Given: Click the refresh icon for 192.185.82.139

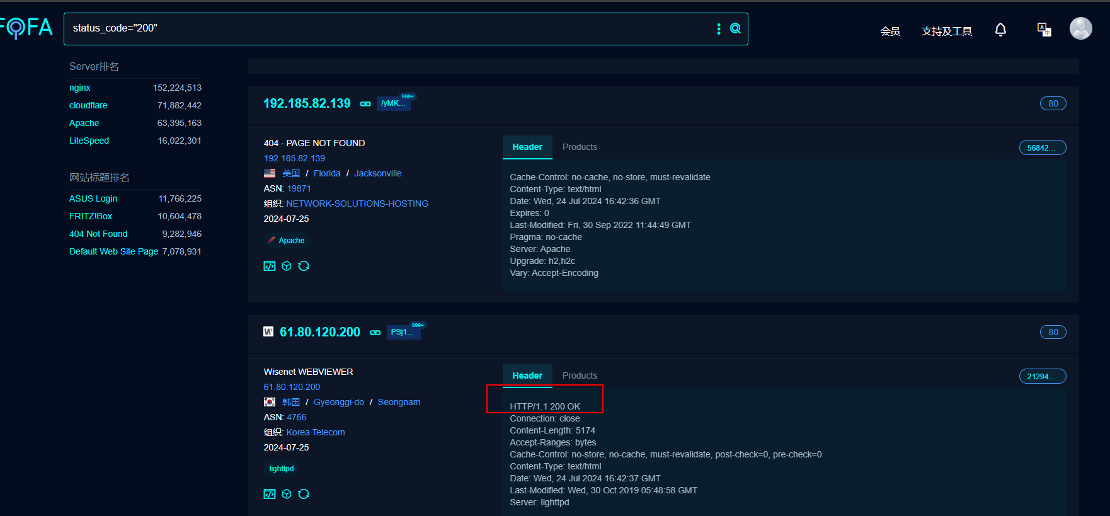Looking at the screenshot, I should coord(304,266).
